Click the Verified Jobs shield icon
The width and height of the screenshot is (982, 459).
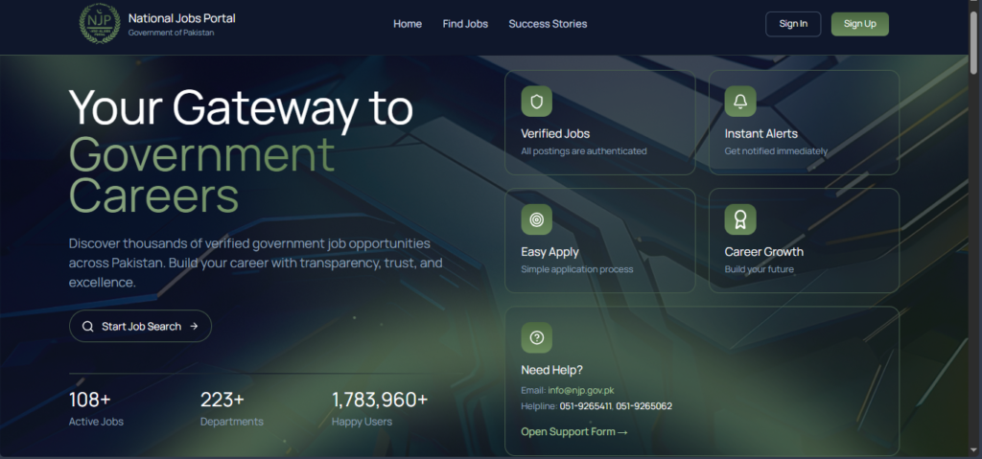point(537,102)
